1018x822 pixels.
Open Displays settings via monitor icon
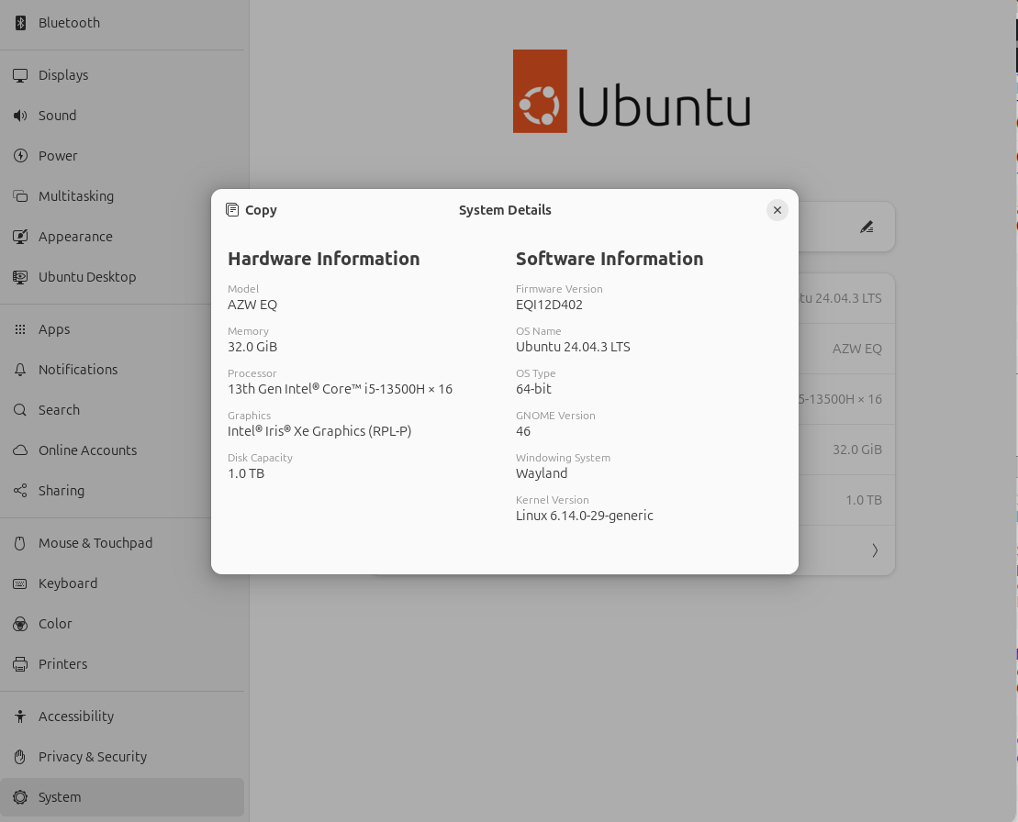click(20, 75)
